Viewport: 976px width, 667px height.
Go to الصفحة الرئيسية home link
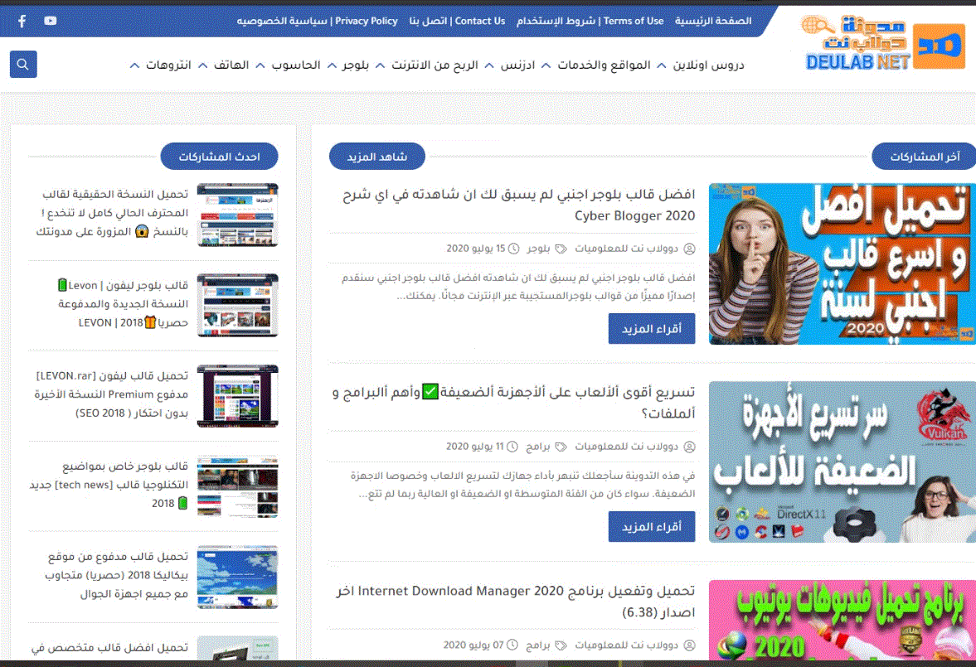coord(713,21)
